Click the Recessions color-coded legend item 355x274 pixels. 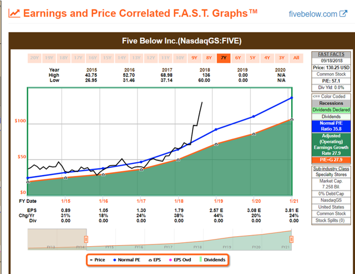pos(331,103)
